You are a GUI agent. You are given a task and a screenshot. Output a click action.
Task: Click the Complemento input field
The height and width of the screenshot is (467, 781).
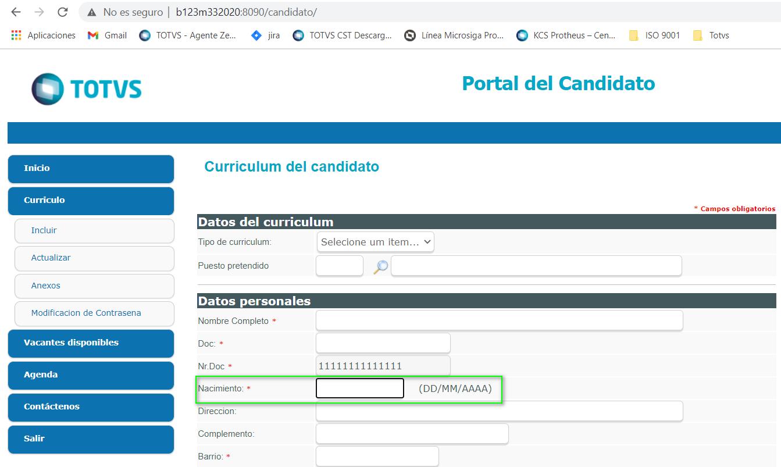tap(412, 434)
